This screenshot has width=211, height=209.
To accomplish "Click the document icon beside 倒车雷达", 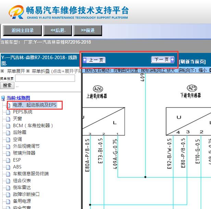I will tap(8, 188).
